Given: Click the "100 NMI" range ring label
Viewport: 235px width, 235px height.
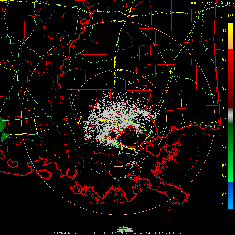Looking at the screenshot, I should click(118, 21).
